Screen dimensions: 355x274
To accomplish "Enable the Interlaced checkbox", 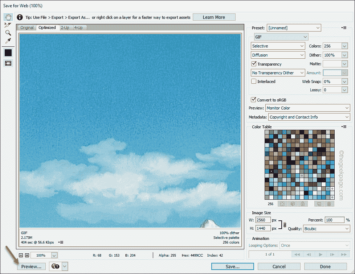I will (x=254, y=82).
